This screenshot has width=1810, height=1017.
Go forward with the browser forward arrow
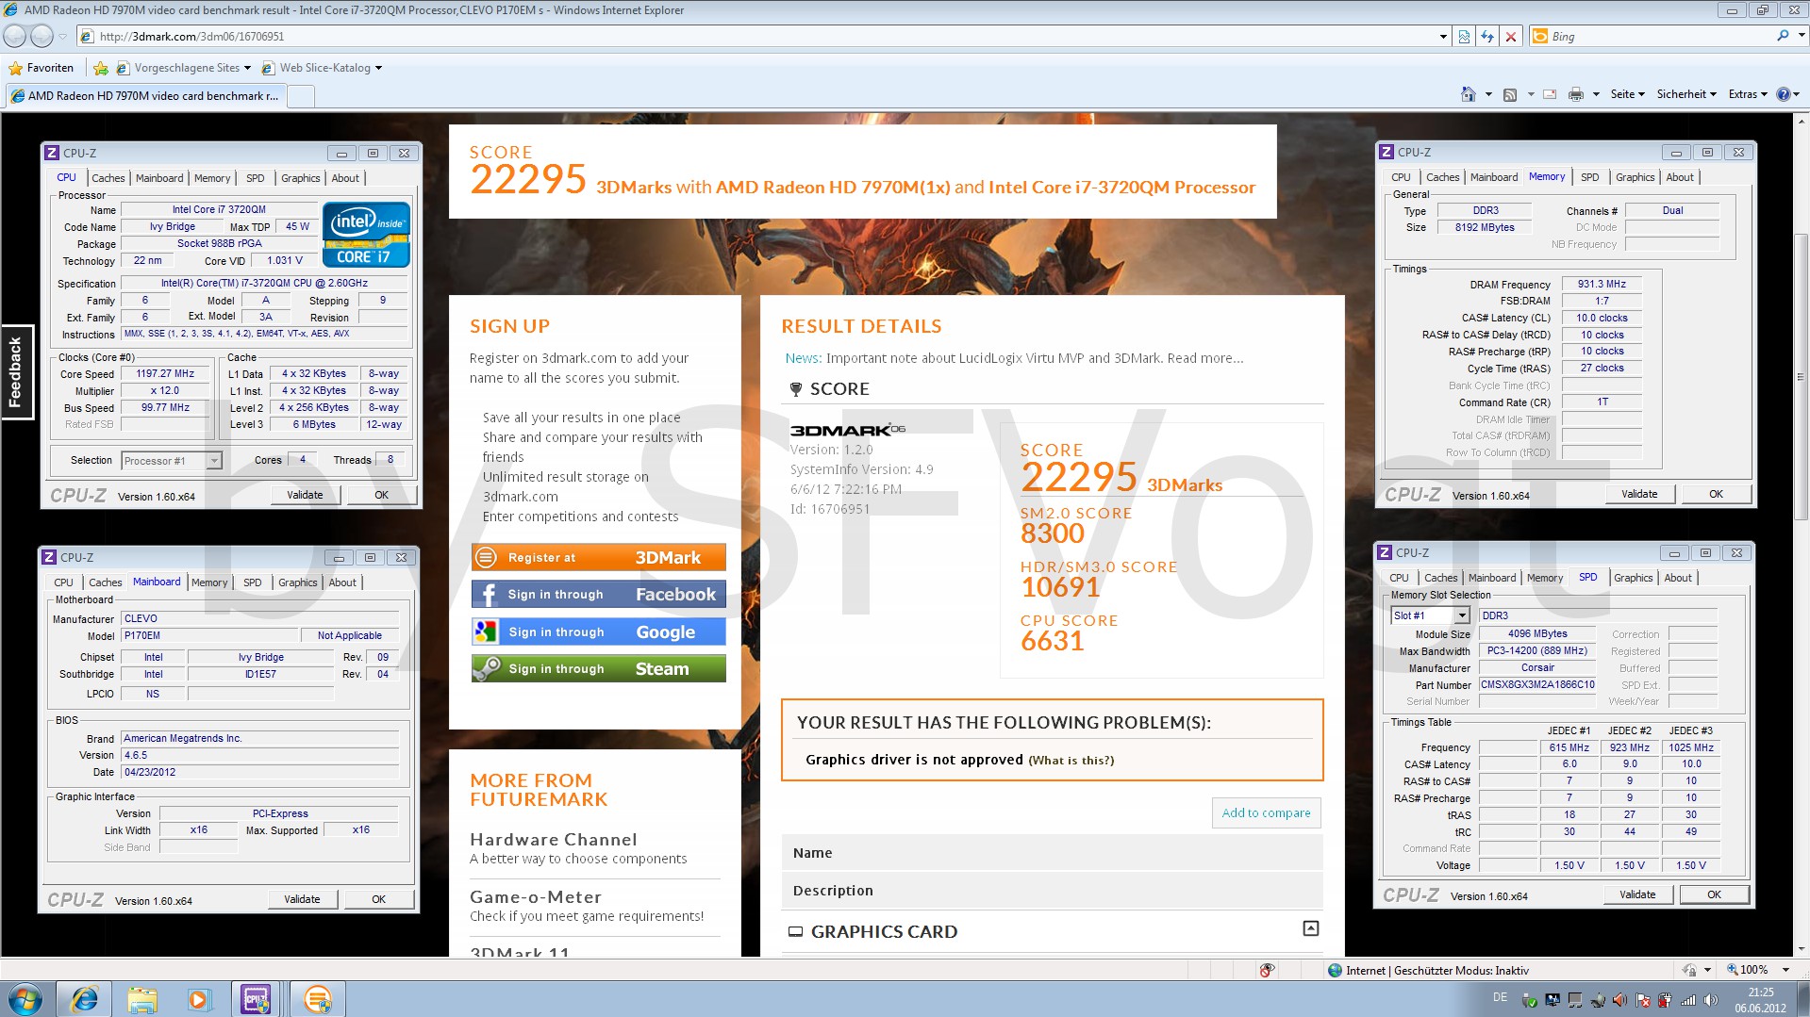pyautogui.click(x=42, y=37)
